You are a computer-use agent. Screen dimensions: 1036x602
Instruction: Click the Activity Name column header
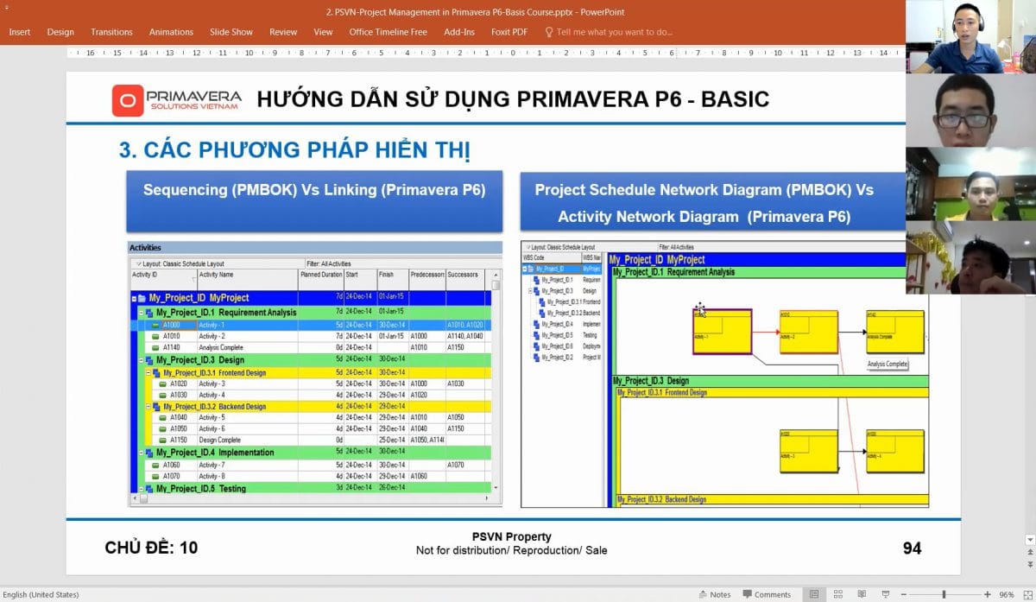[247, 278]
